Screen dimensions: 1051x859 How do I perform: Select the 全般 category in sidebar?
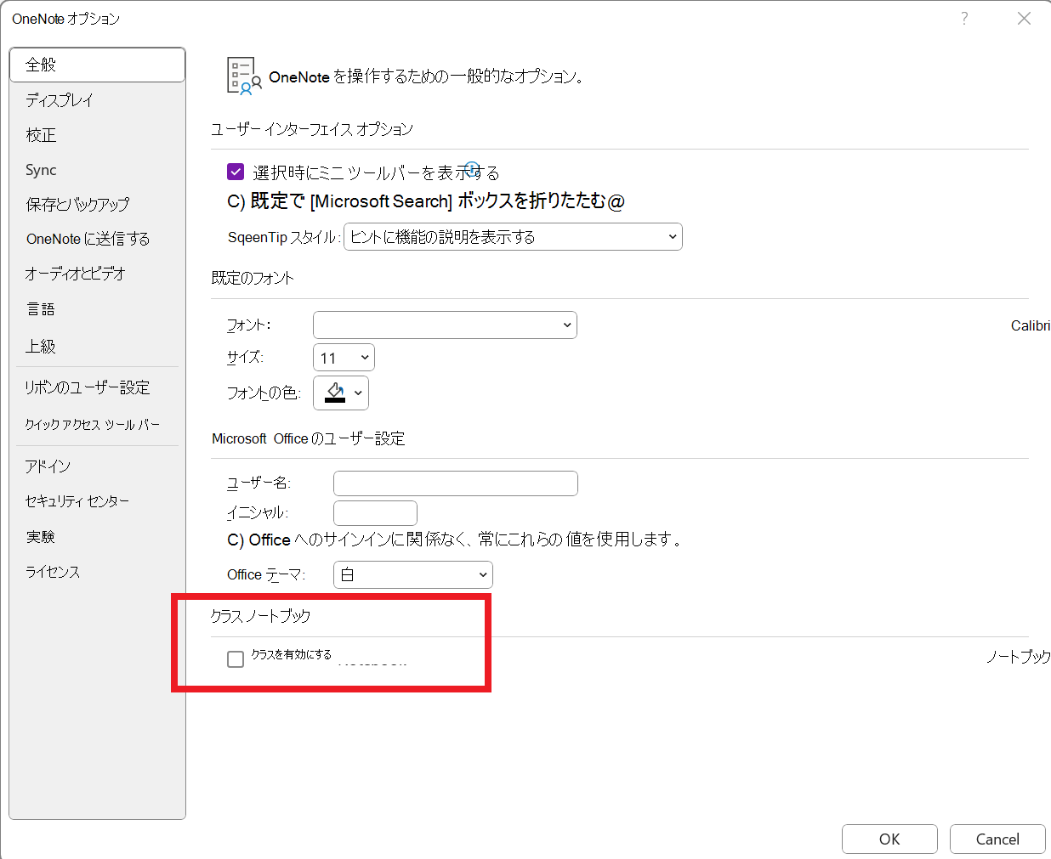coord(97,65)
